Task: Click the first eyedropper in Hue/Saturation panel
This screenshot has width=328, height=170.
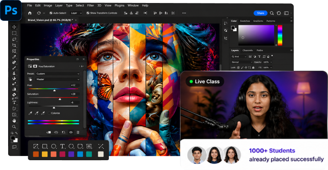Action: 30,113
